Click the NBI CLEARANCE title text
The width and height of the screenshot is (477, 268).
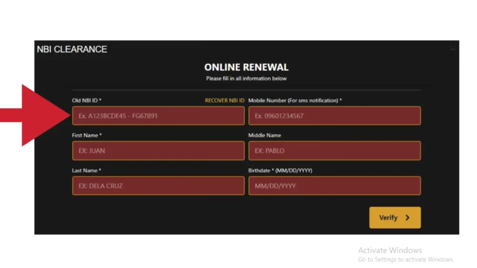[72, 49]
